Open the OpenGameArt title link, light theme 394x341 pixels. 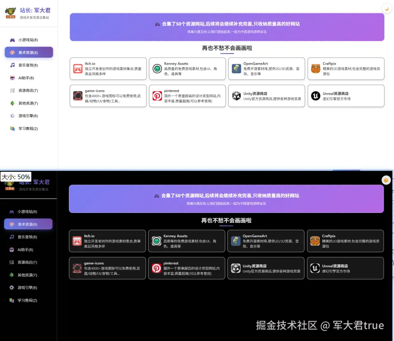(x=255, y=63)
